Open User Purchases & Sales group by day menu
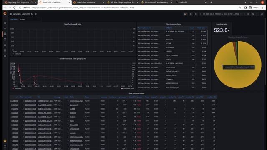Image resolution: width=267 pixels, height=150 pixels. click(x=73, y=59)
